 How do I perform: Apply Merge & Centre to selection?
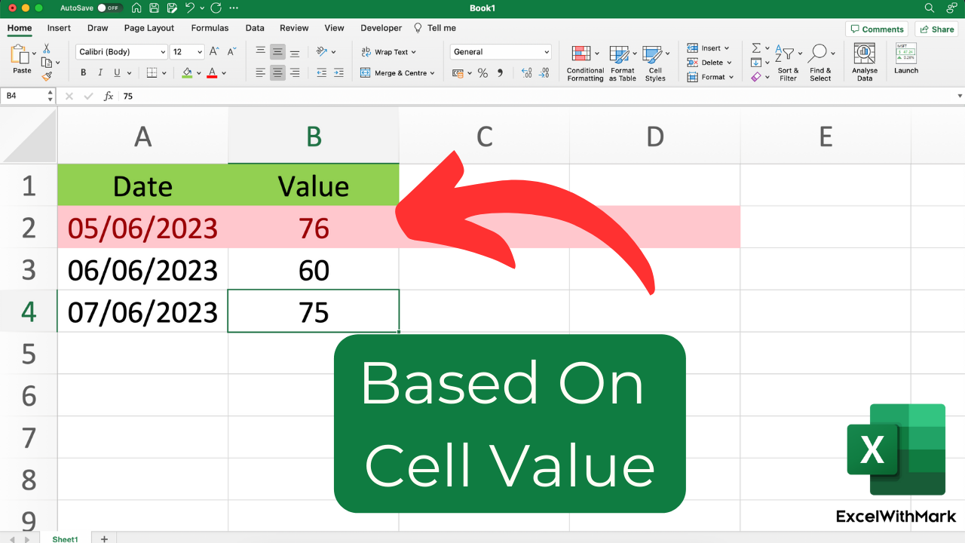pos(392,72)
